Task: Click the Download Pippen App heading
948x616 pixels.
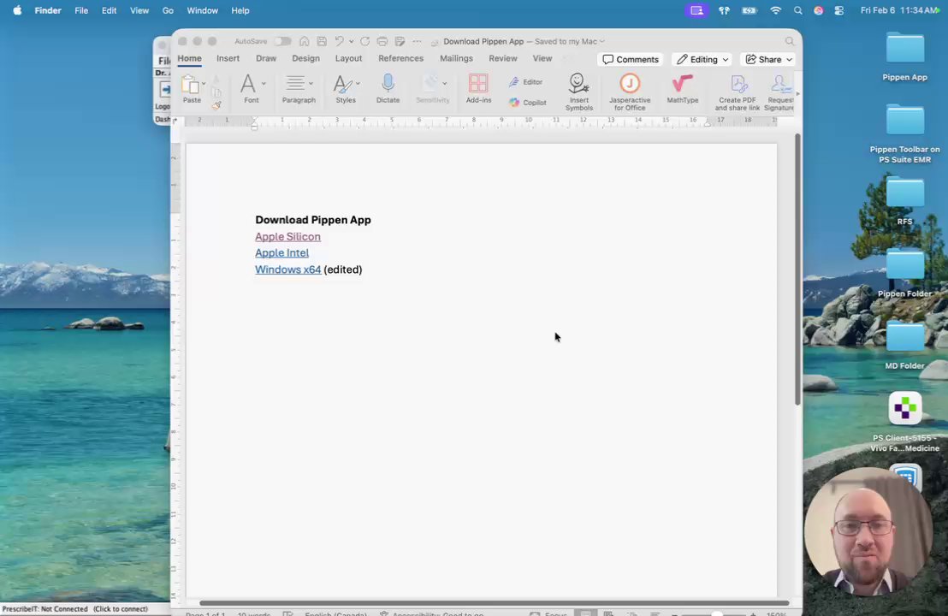Action: [313, 220]
